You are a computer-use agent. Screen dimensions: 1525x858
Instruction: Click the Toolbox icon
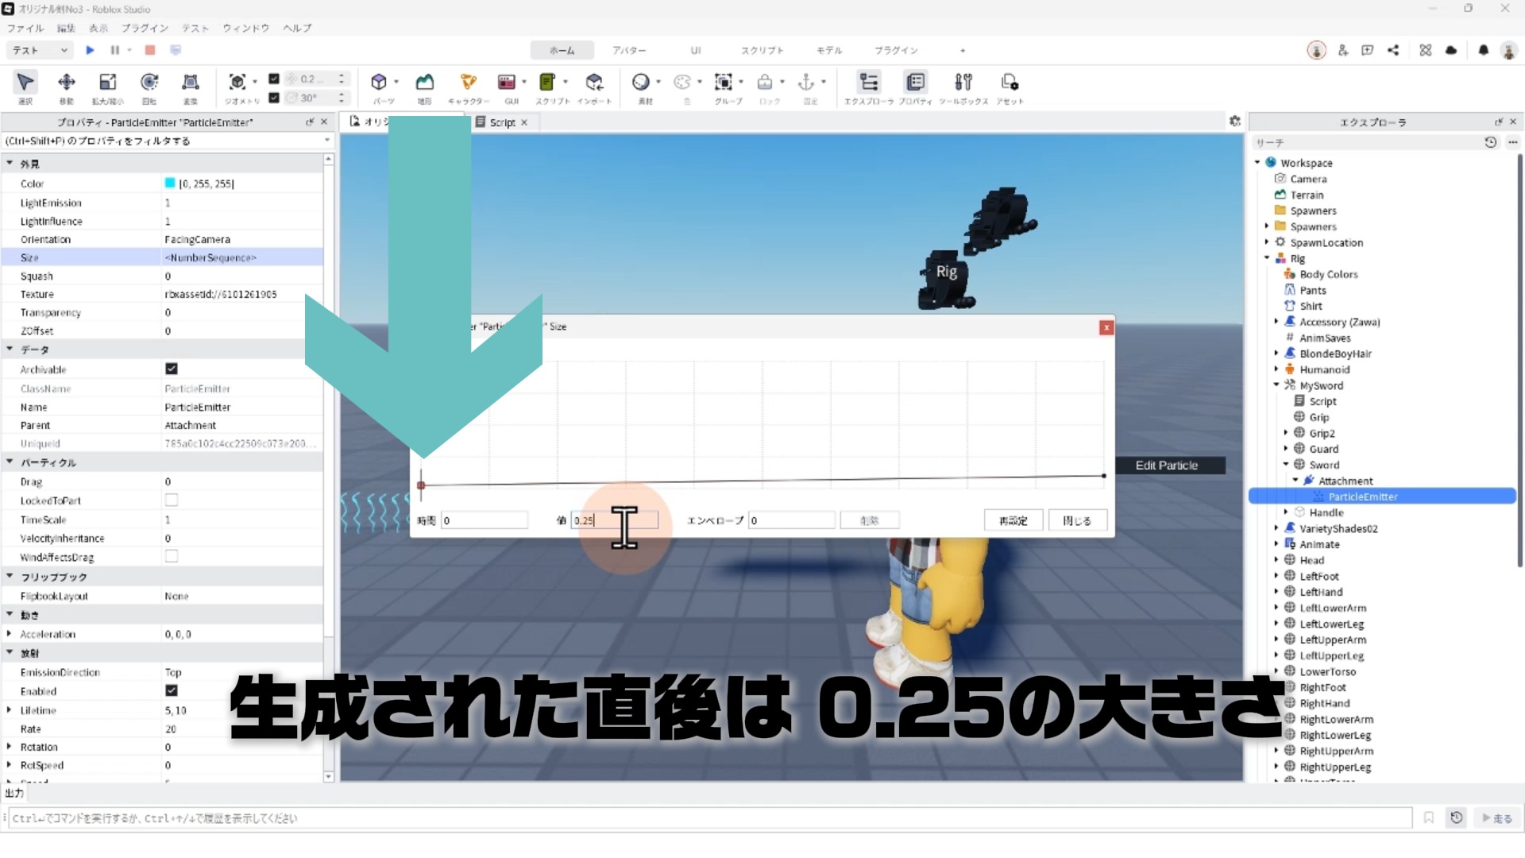tap(963, 82)
